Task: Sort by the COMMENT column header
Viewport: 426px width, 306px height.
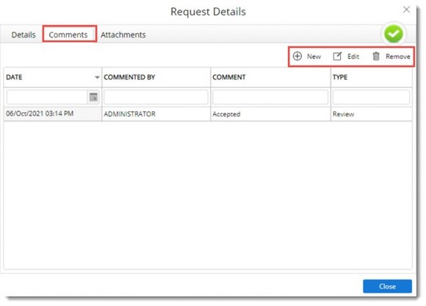Action: click(228, 77)
